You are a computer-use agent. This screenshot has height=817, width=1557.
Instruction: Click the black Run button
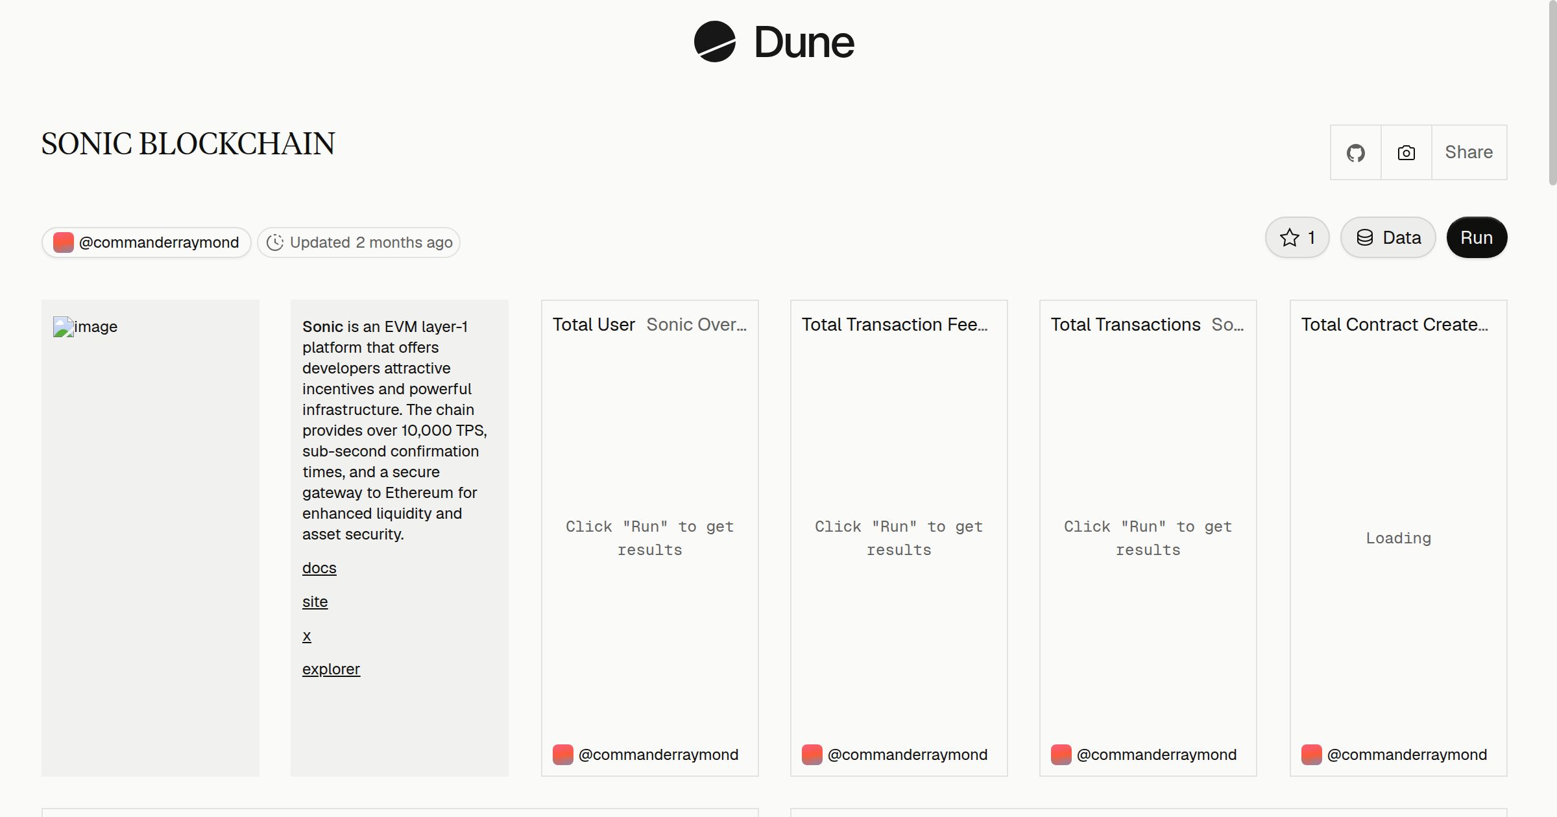click(1477, 237)
